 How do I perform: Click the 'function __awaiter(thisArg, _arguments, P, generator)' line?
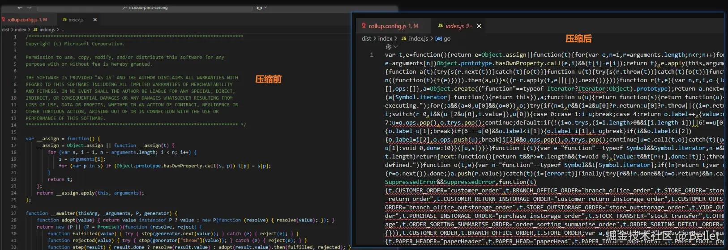pyautogui.click(x=101, y=213)
